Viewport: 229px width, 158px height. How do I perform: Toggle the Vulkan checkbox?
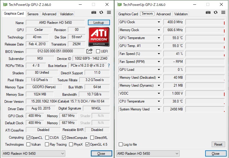[x=28, y=144]
